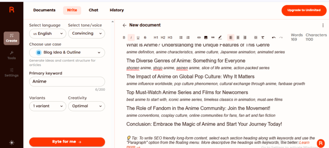Click the Primary keyword input field
The height and width of the screenshot is (148, 329).
[x=67, y=82]
